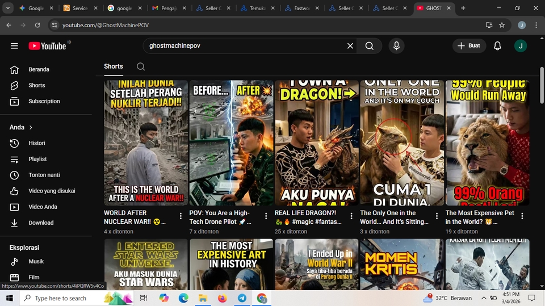Open options menu for WORLD AFTER NUCLEAR WAR video
The image size is (545, 306).
[181, 216]
